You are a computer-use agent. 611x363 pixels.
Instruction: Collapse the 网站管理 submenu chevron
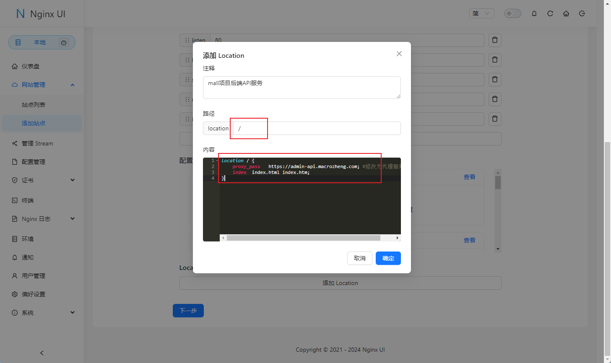point(73,85)
